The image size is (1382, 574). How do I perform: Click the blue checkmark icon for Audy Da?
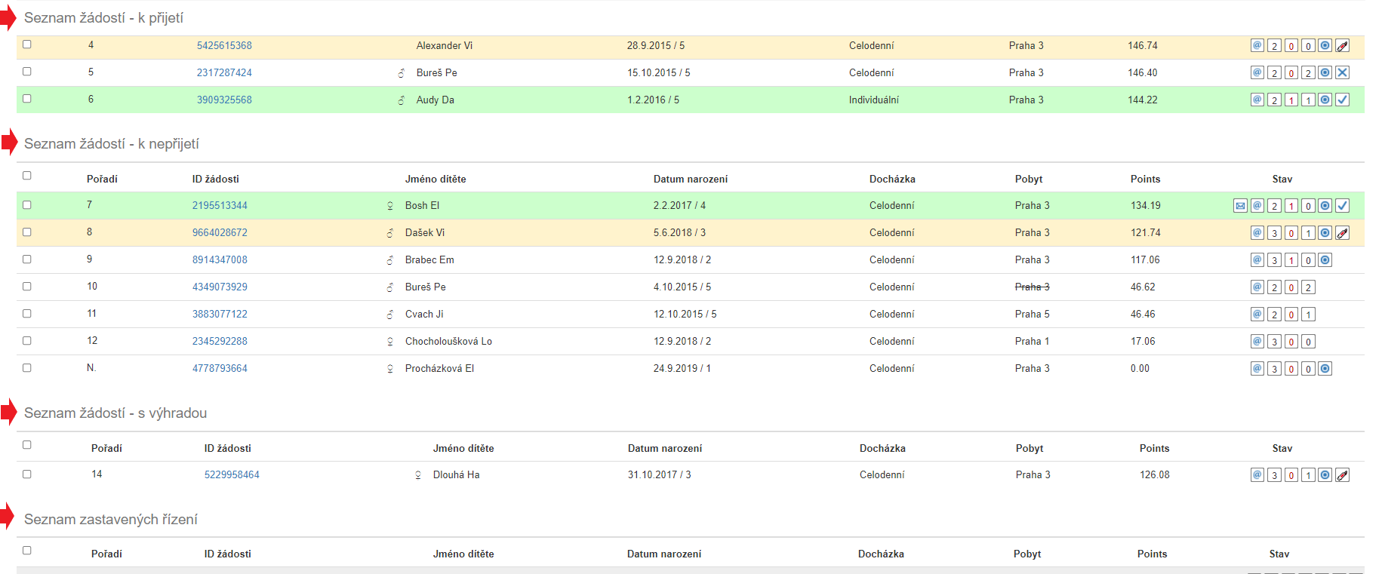pyautogui.click(x=1343, y=100)
